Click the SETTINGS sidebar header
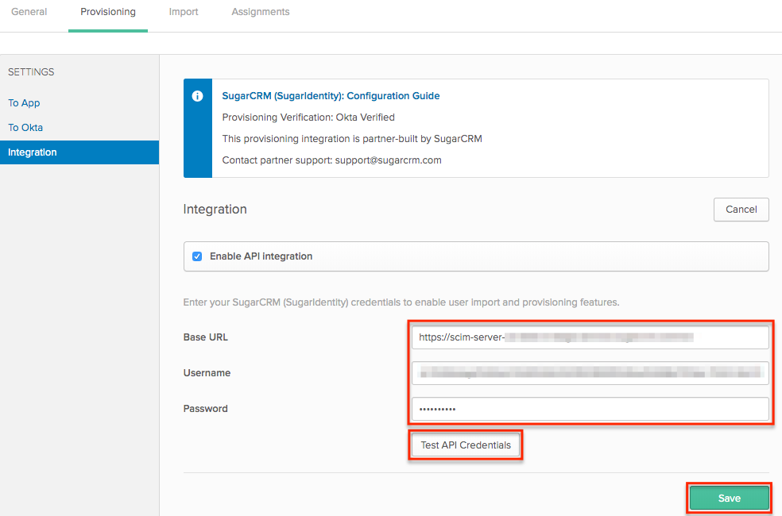The image size is (782, 516). tap(30, 71)
